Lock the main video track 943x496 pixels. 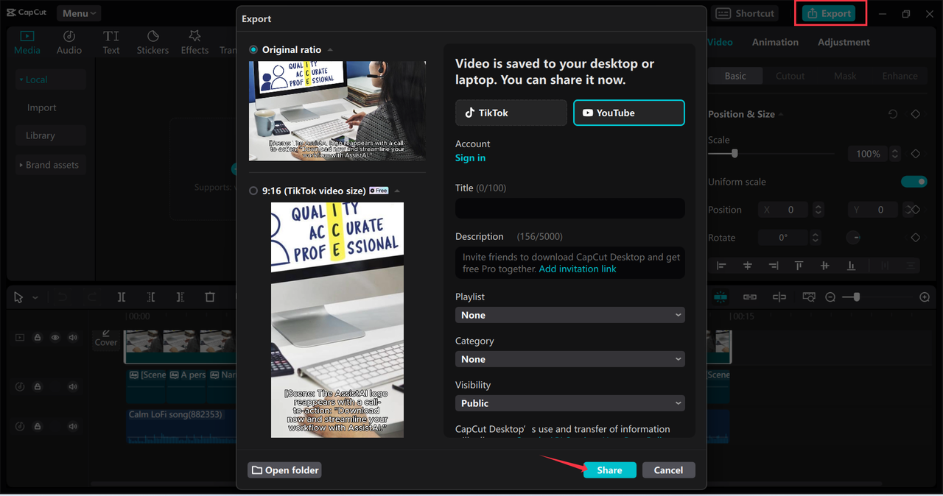pos(38,337)
